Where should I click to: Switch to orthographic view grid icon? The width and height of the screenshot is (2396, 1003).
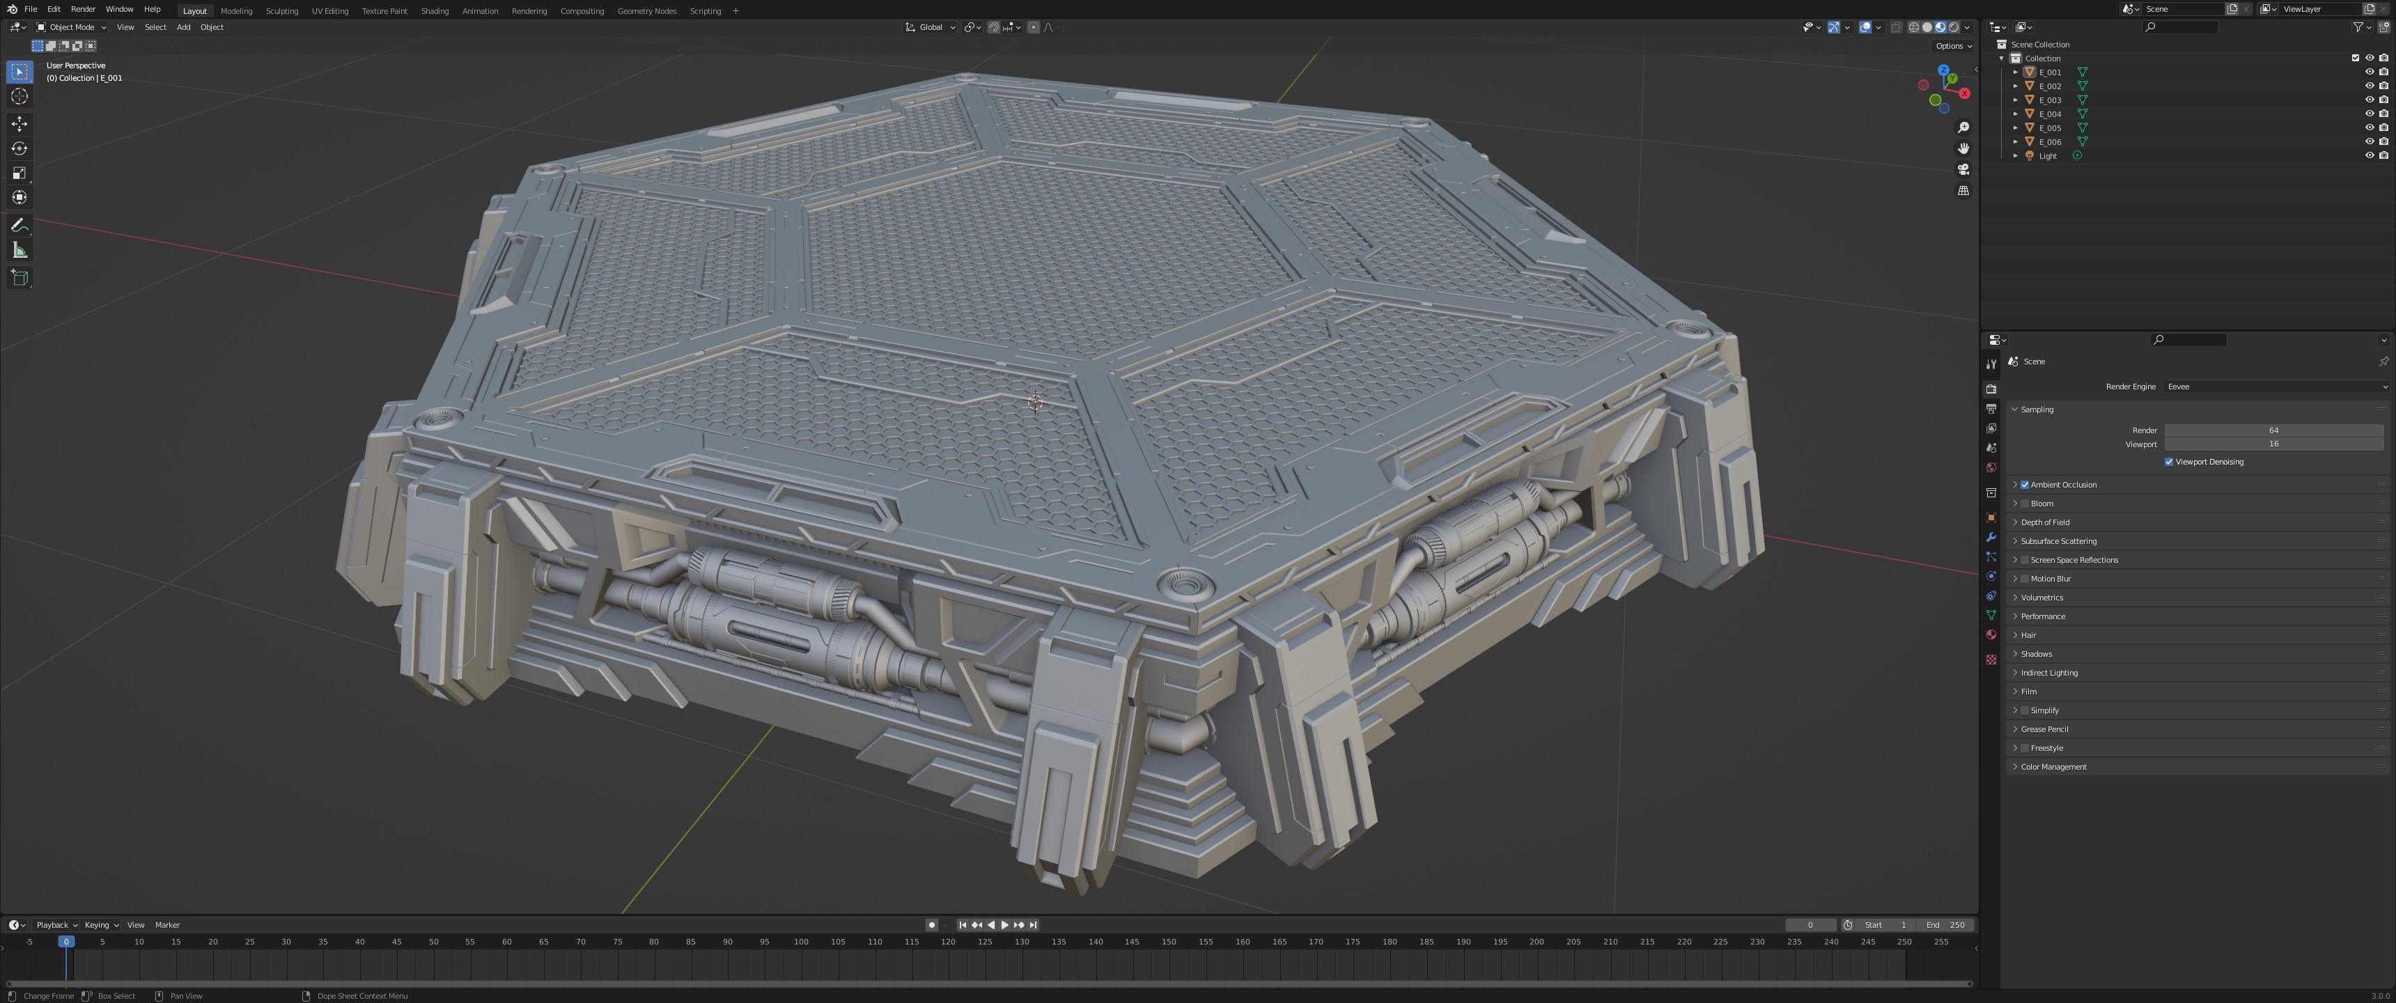[x=1963, y=191]
